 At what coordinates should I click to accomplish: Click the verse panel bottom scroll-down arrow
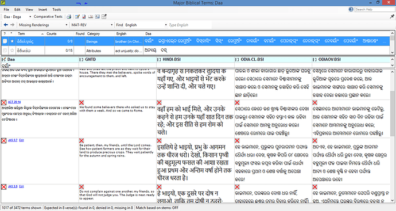tap(392, 201)
